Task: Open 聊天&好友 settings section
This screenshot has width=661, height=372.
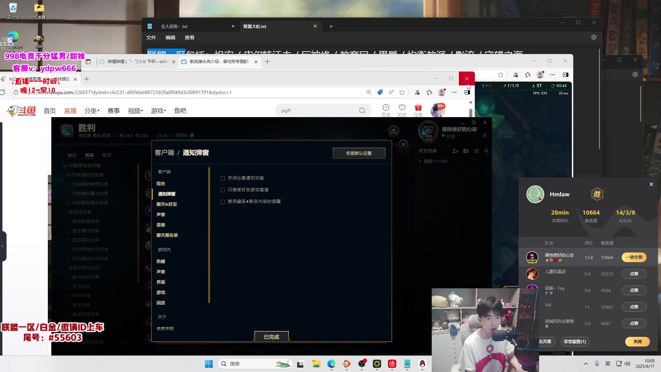Action: pos(167,204)
